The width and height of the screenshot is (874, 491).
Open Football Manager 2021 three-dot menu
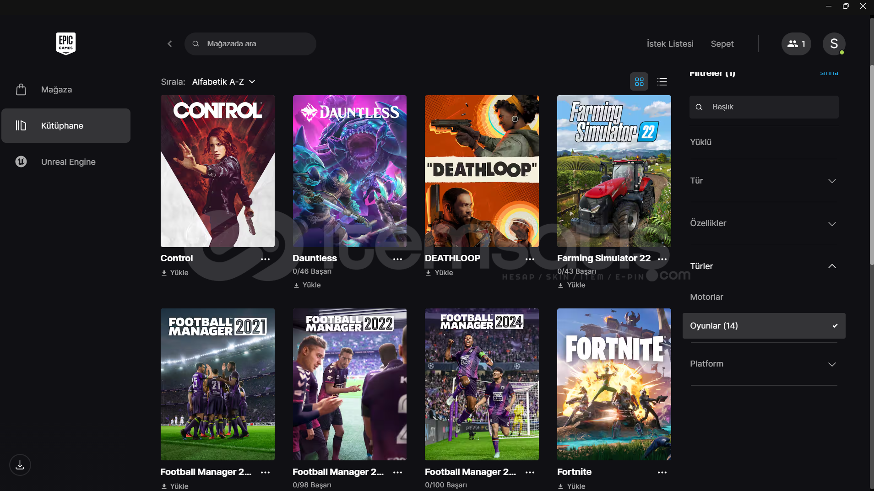point(265,472)
